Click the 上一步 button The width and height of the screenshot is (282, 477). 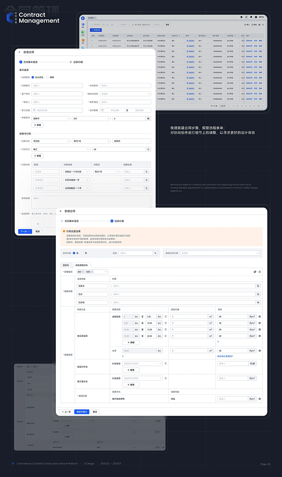click(x=66, y=412)
